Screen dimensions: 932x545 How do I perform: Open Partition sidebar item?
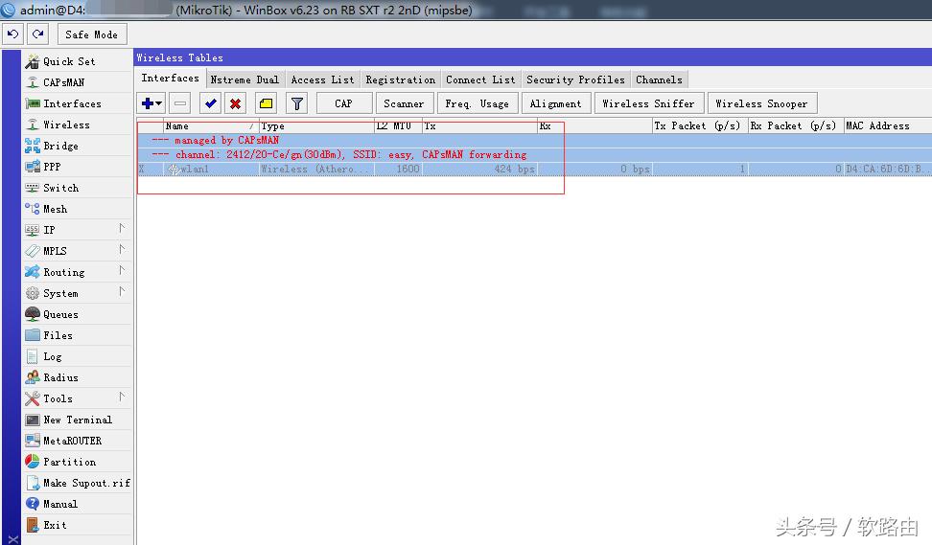pos(78,462)
